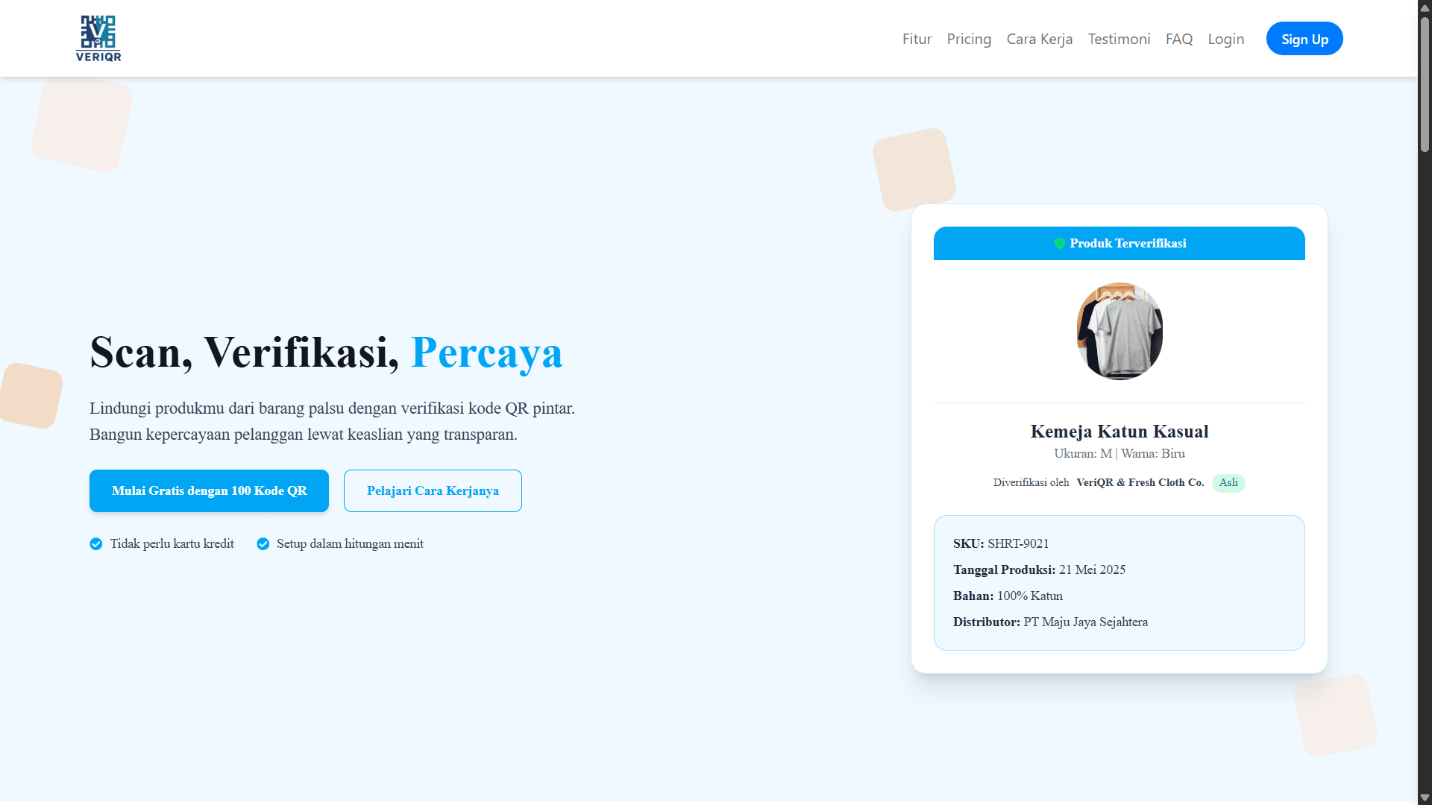The image size is (1432, 805).
Task: Open the Cara Kerja nav link
Action: [1040, 39]
